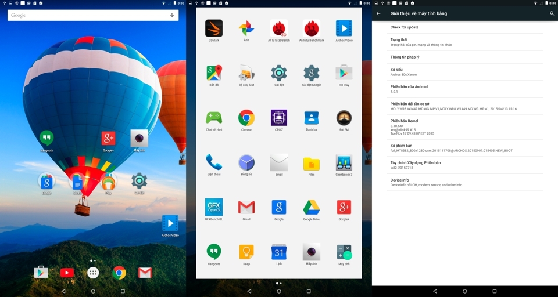Open Trạng thái status entry
Screen dimensions: 558x297
465,42
